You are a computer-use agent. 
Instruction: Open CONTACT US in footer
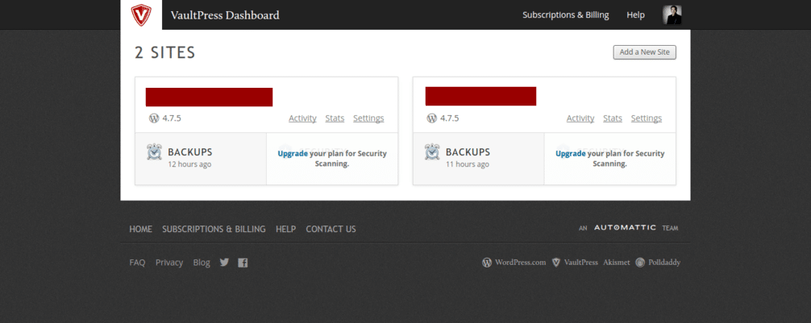point(331,229)
